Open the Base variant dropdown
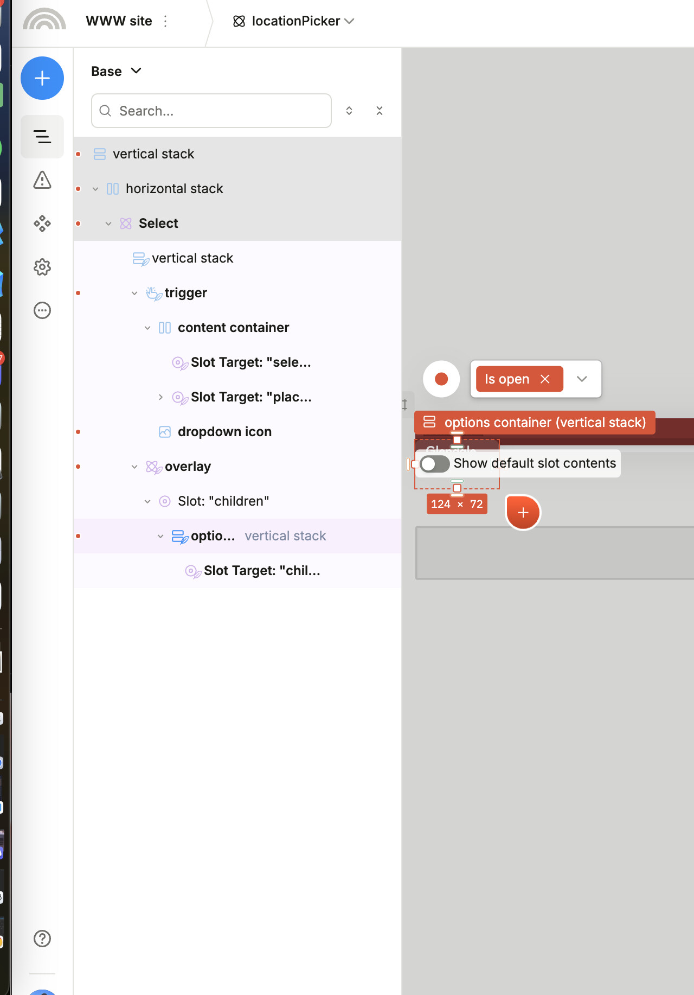The height and width of the screenshot is (995, 694). 117,71
